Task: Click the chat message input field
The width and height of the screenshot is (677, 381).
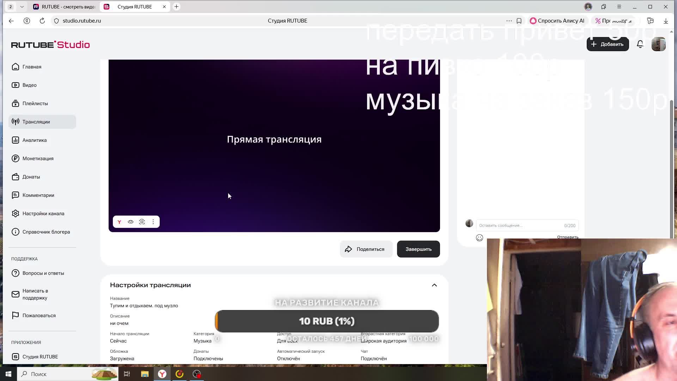Action: (518, 225)
